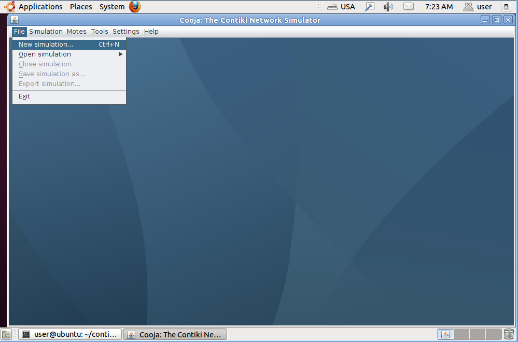Click the Cooja taskbar button
The height and width of the screenshot is (342, 518).
click(175, 334)
